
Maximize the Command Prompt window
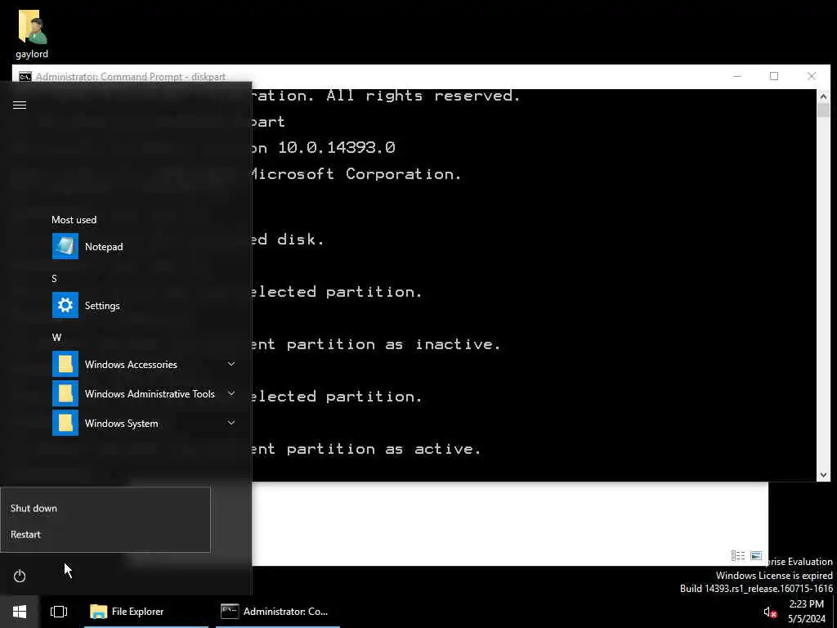point(774,76)
